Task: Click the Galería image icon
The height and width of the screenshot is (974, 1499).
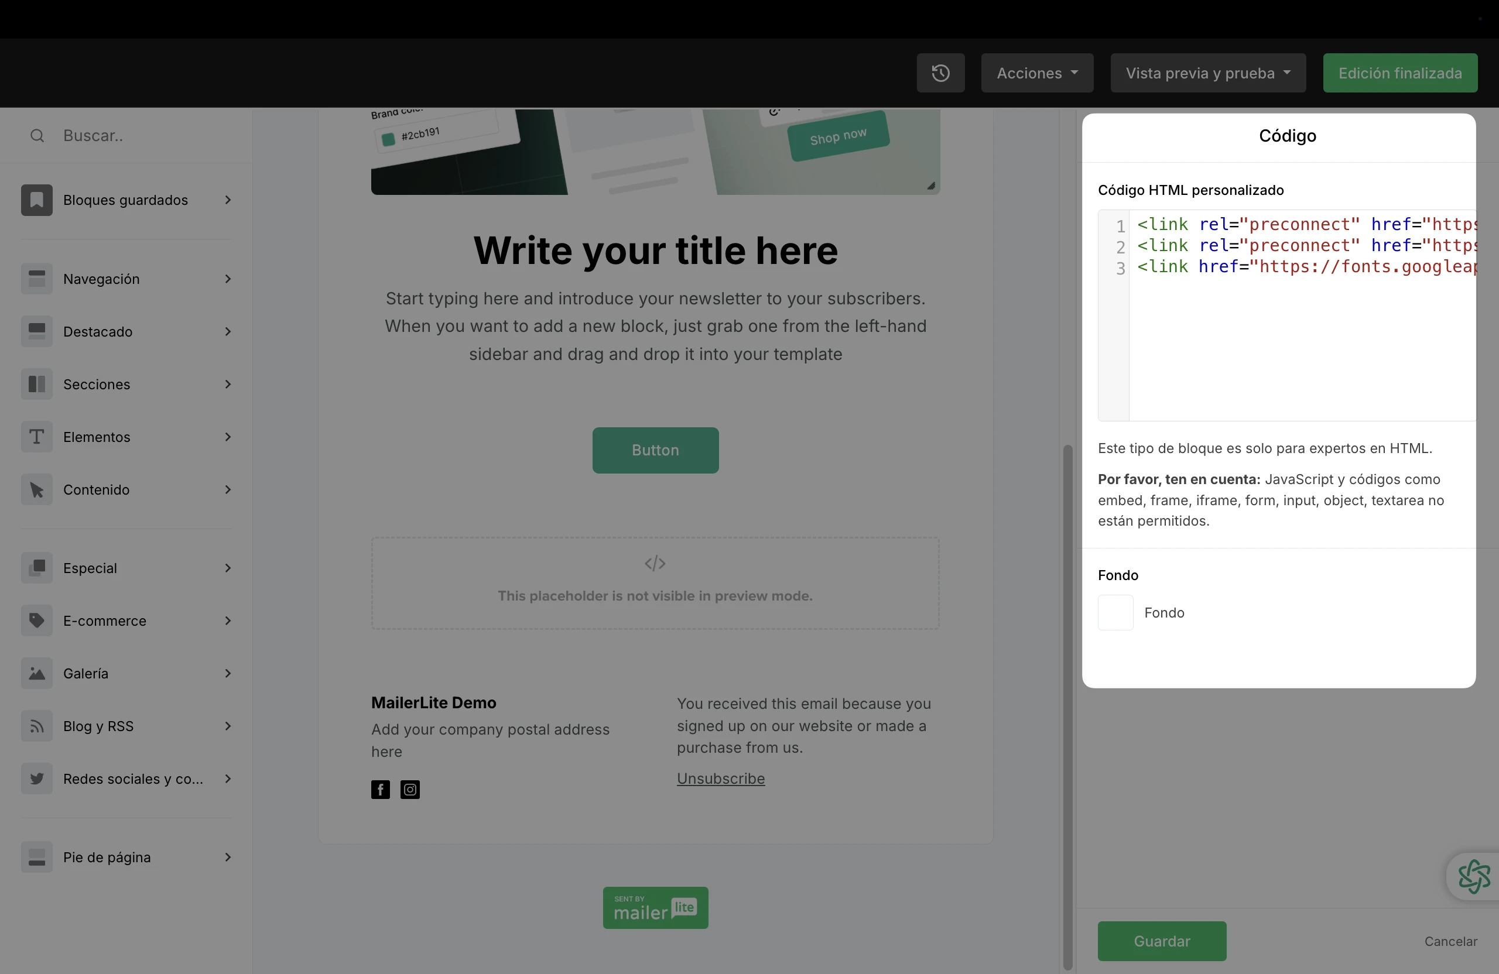Action: [36, 674]
